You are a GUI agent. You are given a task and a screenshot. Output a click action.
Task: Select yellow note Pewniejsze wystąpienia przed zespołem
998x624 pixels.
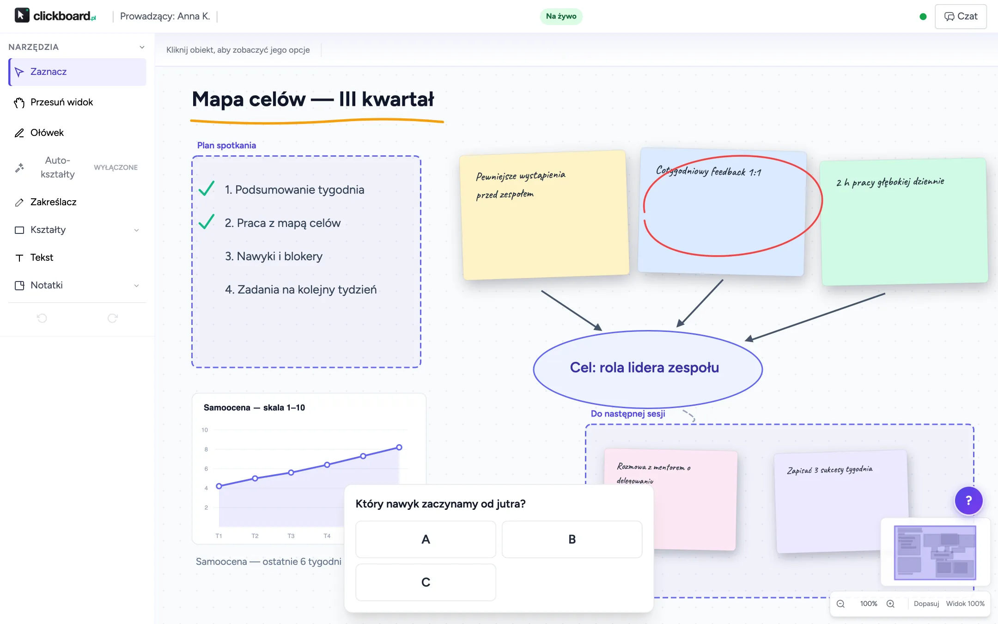click(545, 215)
